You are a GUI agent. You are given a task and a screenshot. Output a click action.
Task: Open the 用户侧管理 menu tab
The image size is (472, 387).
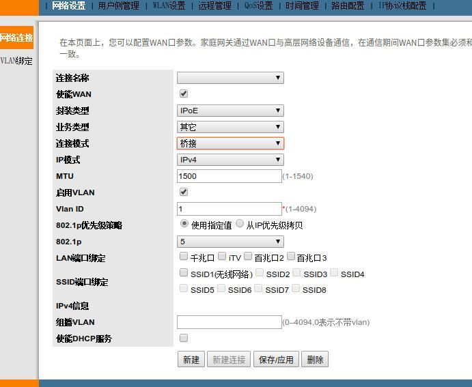pyautogui.click(x=118, y=6)
